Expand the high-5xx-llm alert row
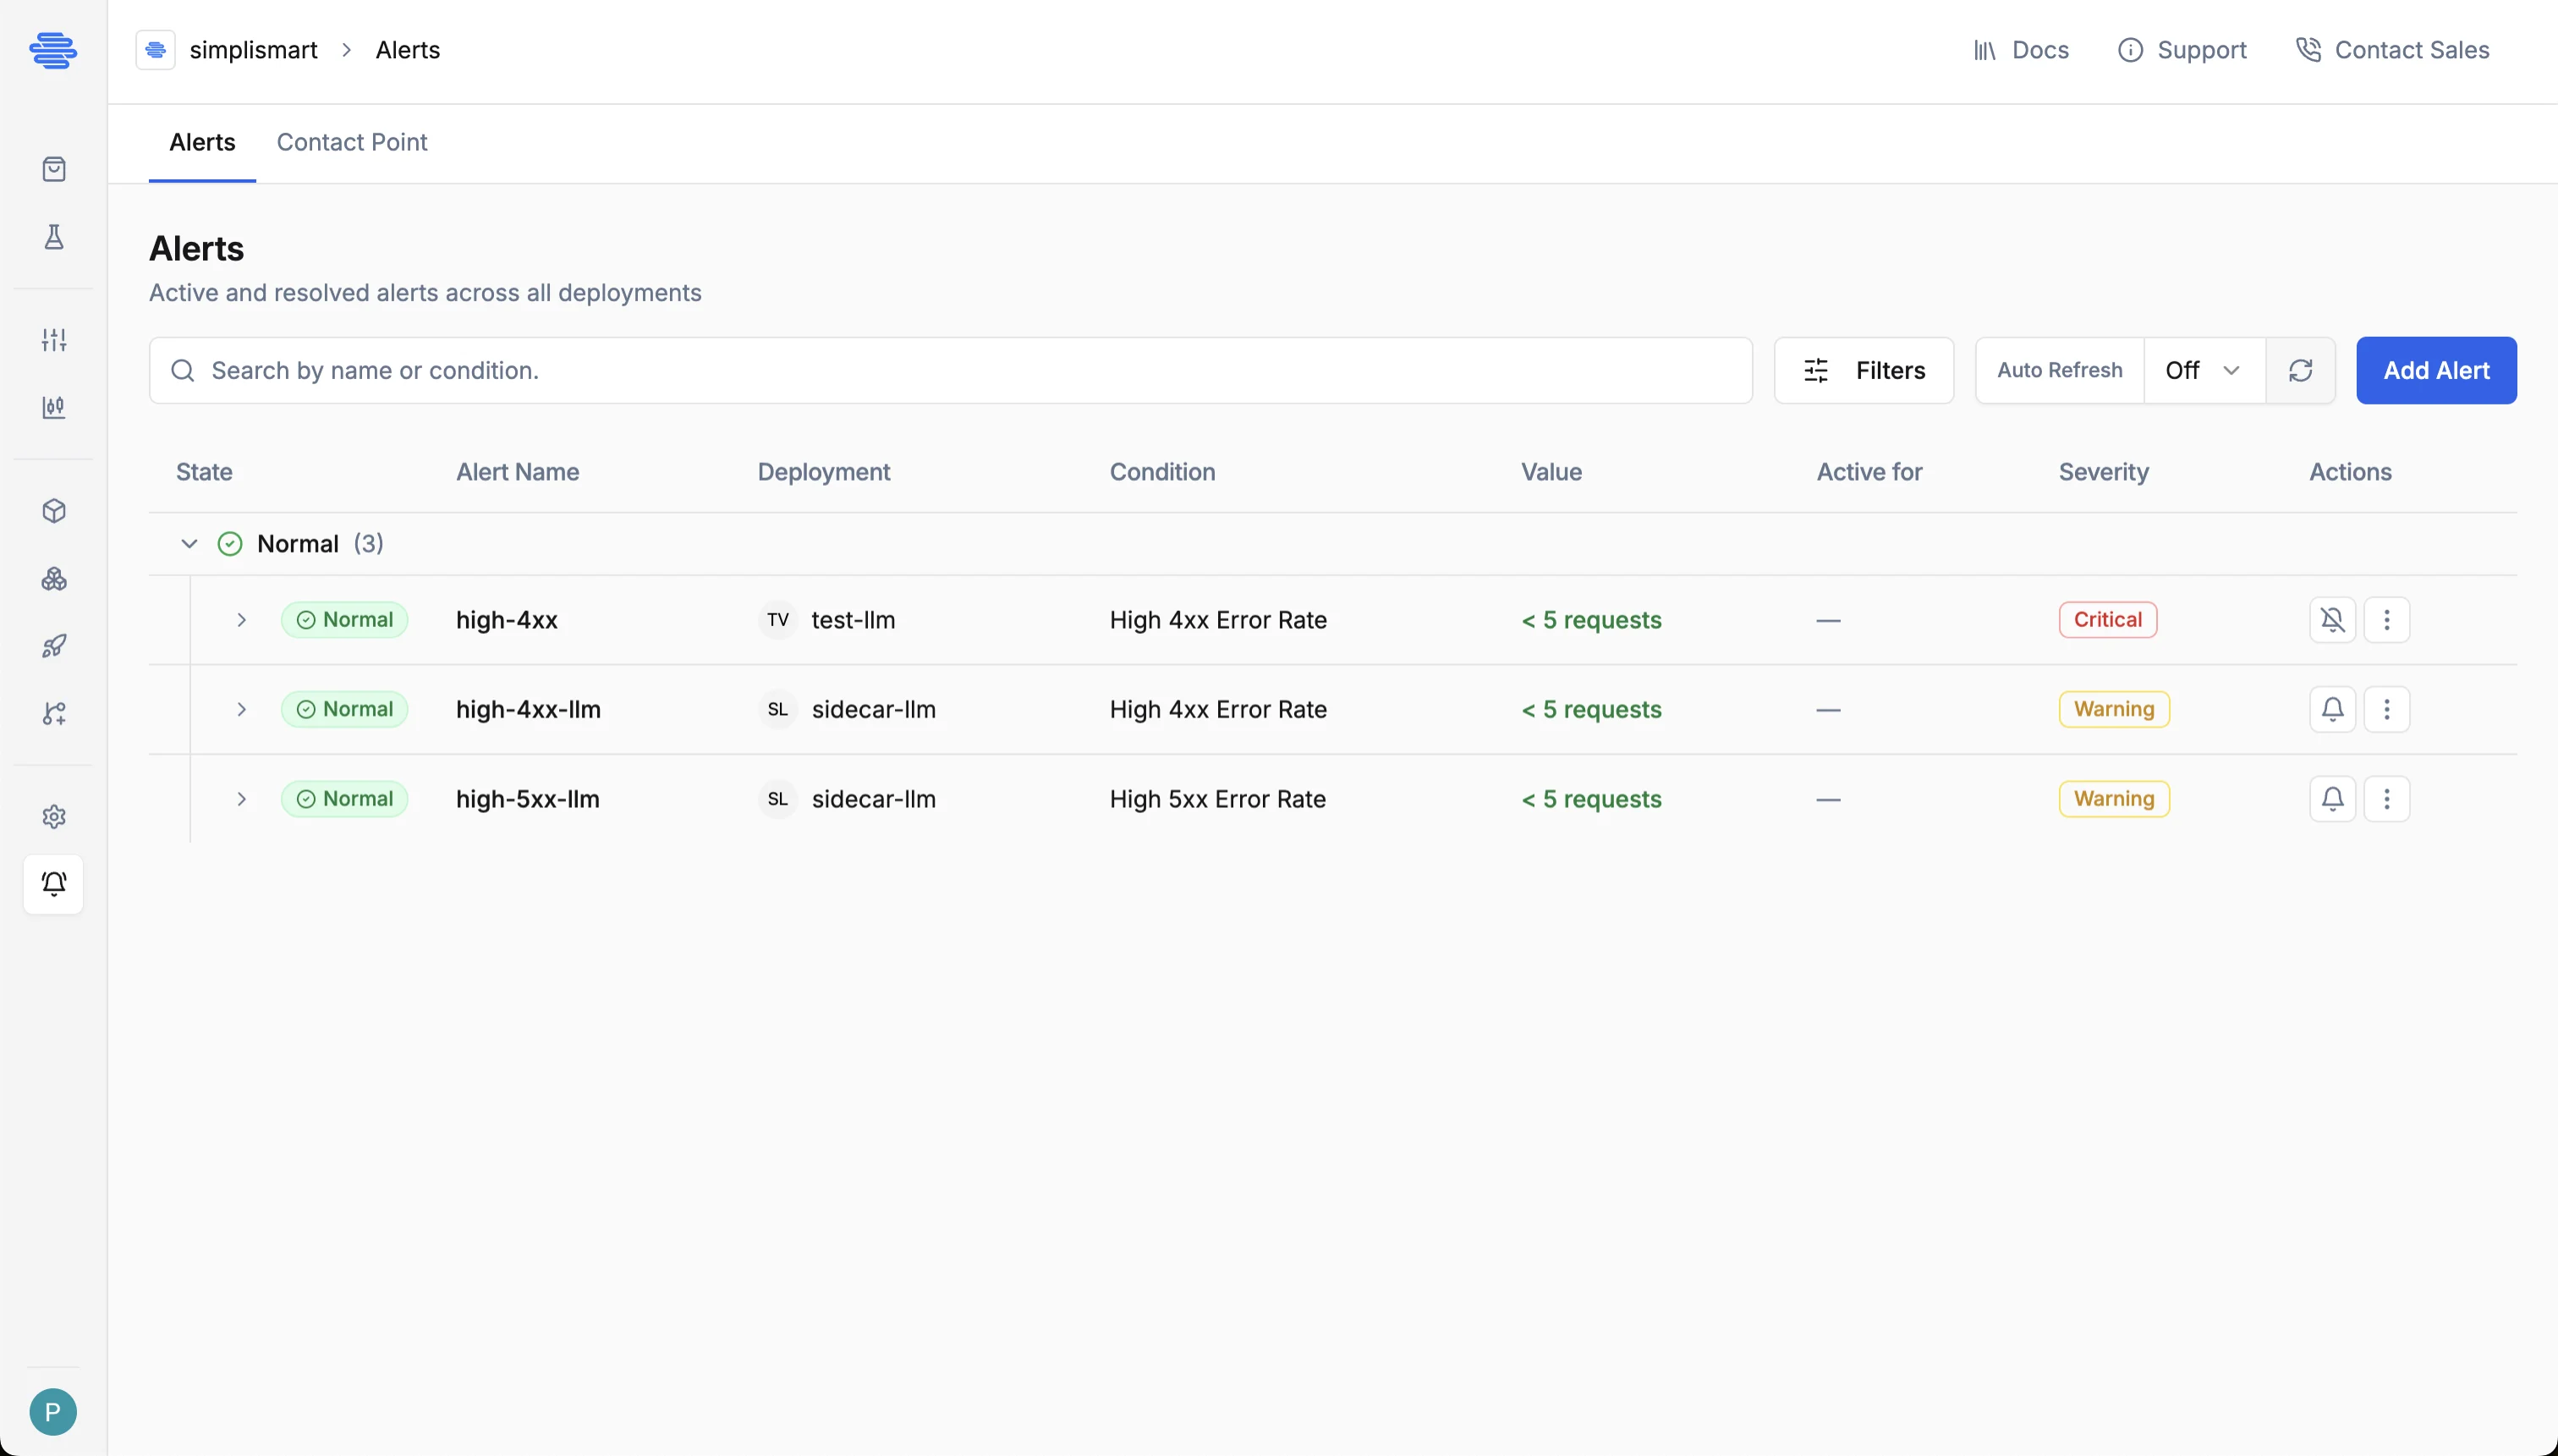The height and width of the screenshot is (1456, 2558). tap(241, 799)
